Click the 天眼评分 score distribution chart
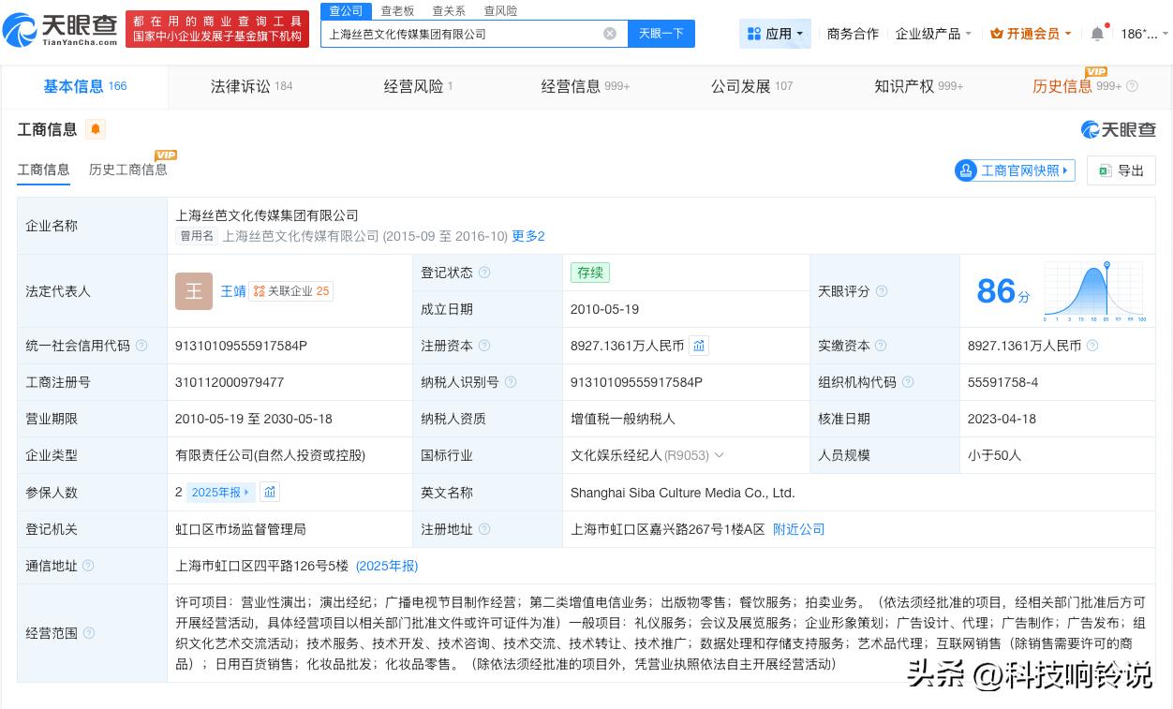Viewport: 1173px width, 709px height. pyautogui.click(x=1092, y=291)
